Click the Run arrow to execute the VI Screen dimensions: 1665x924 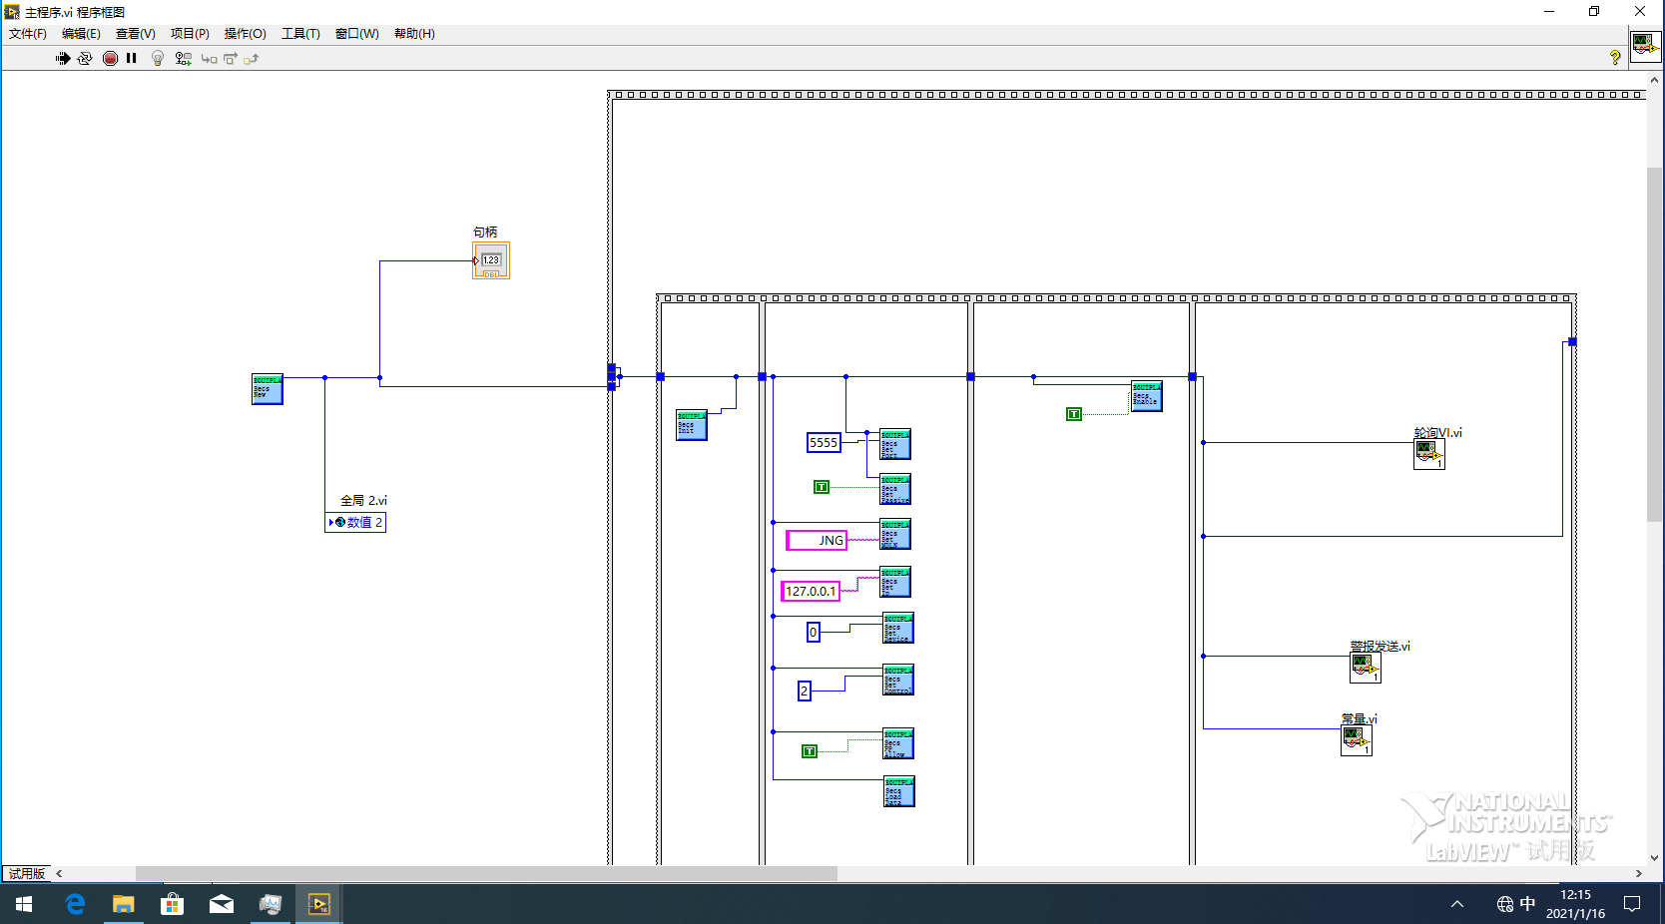click(62, 58)
